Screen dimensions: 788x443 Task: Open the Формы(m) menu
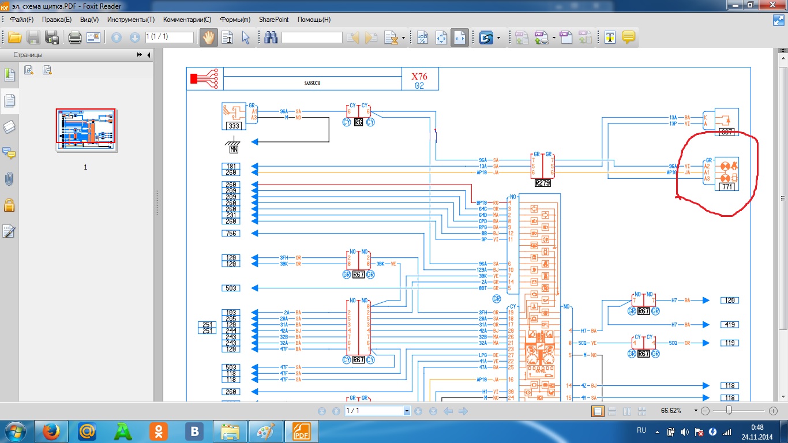pyautogui.click(x=234, y=20)
